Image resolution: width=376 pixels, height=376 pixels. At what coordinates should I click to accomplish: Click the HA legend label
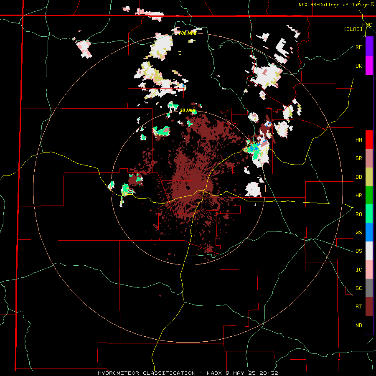click(x=358, y=140)
